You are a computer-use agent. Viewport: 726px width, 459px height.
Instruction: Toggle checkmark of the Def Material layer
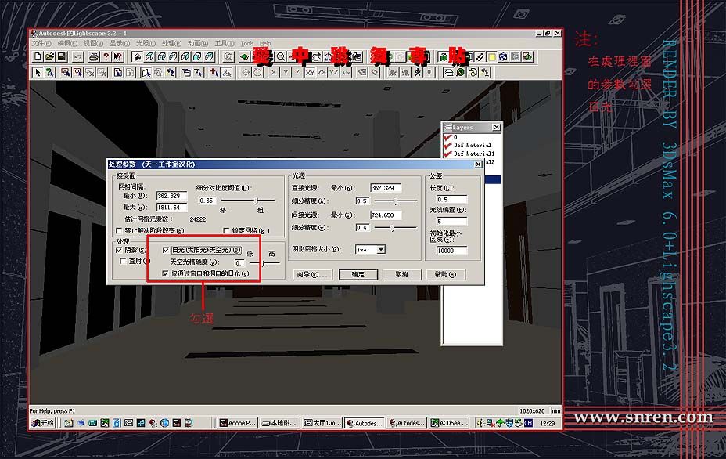tap(447, 145)
